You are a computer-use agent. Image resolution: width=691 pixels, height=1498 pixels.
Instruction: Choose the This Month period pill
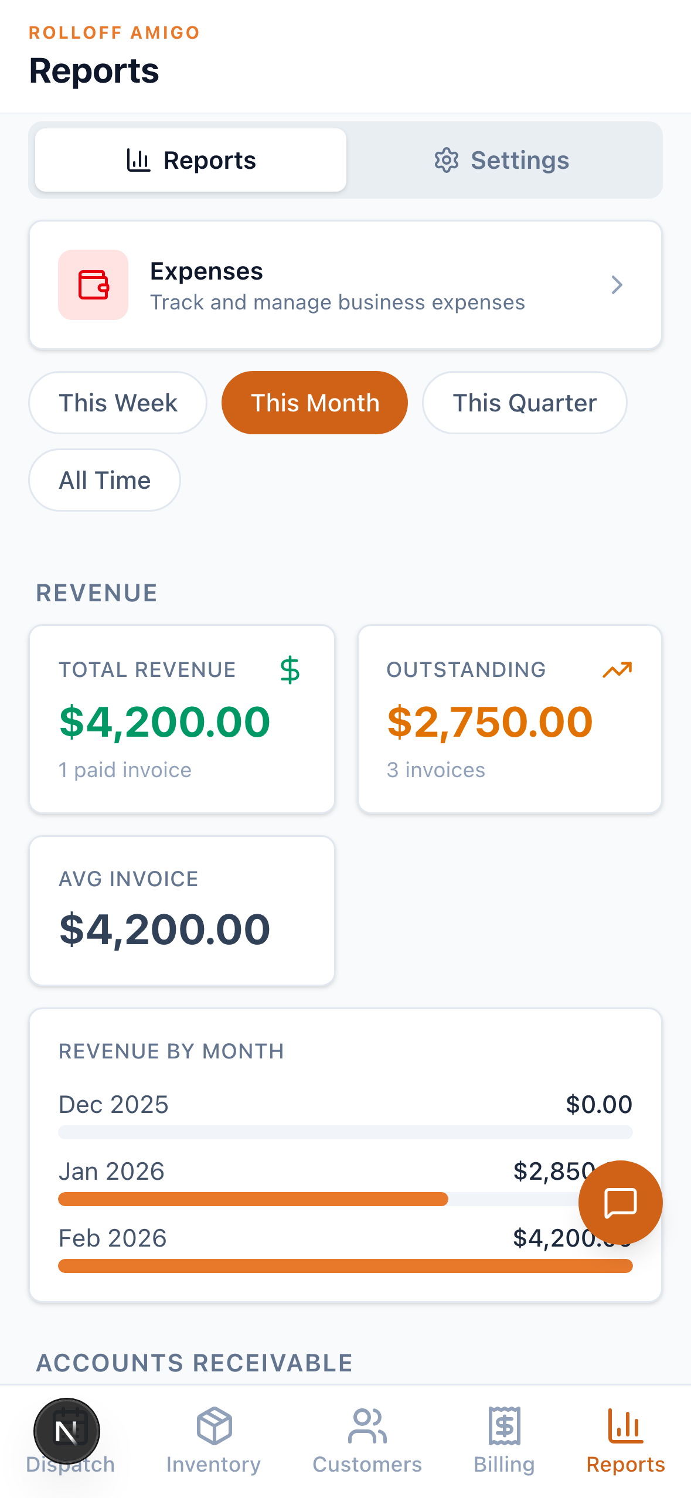click(315, 403)
